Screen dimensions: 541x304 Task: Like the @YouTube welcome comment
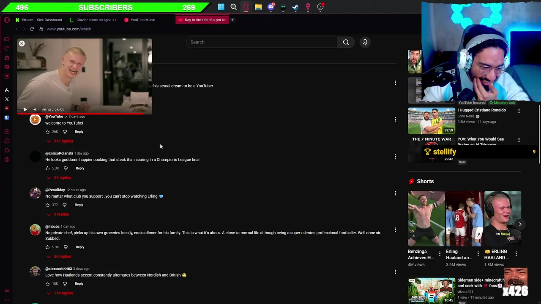pyautogui.click(x=47, y=132)
